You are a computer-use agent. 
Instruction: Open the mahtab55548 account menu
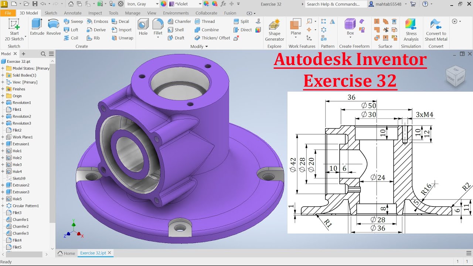[388, 4]
